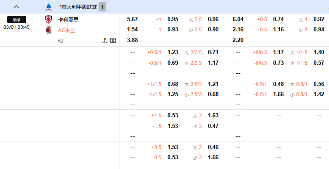The image size is (329, 169).
Task: Pick +1/1.5 handicap odds 0.68
Action: click(173, 84)
